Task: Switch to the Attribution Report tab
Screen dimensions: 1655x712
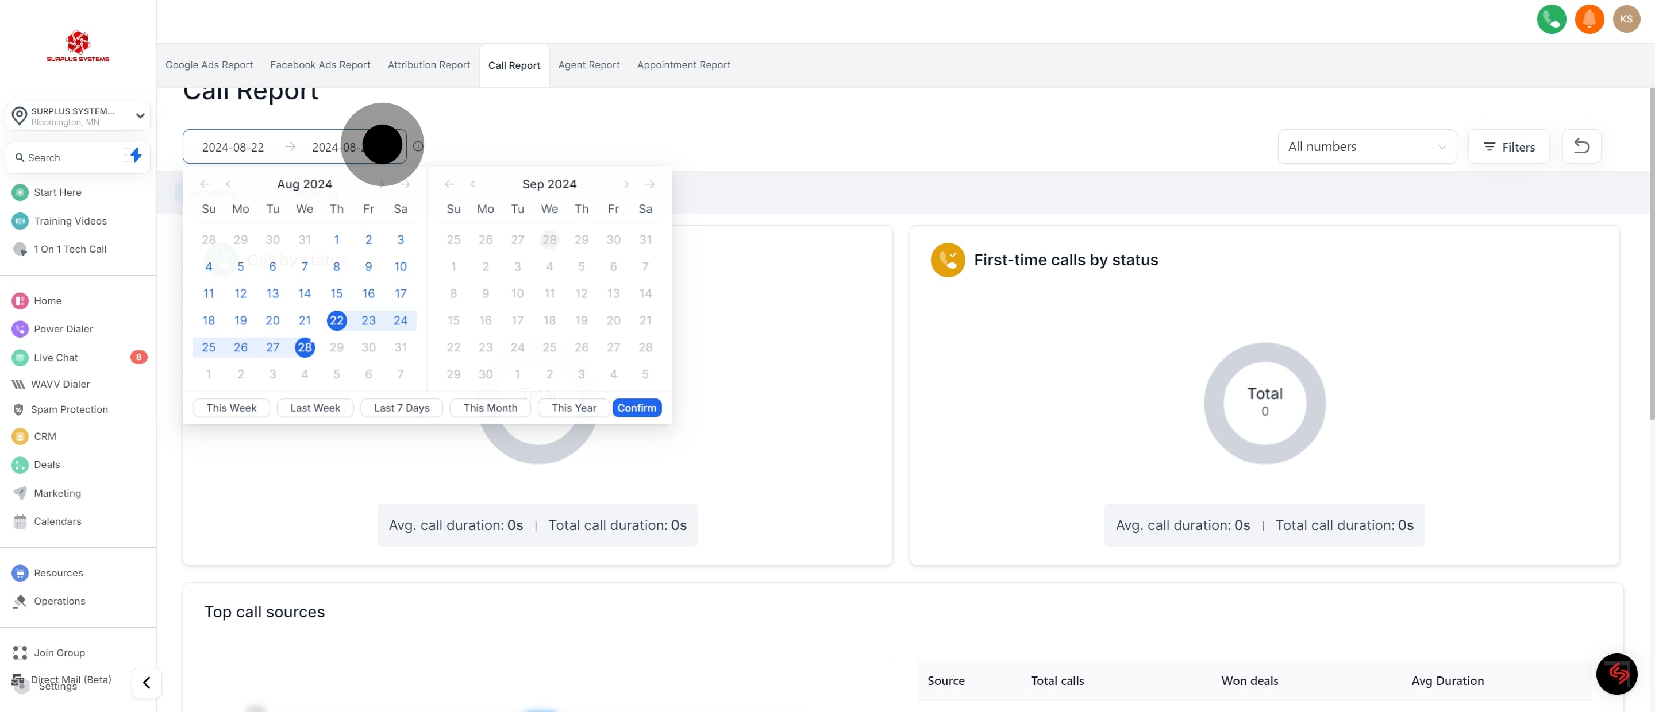Action: [x=429, y=65]
